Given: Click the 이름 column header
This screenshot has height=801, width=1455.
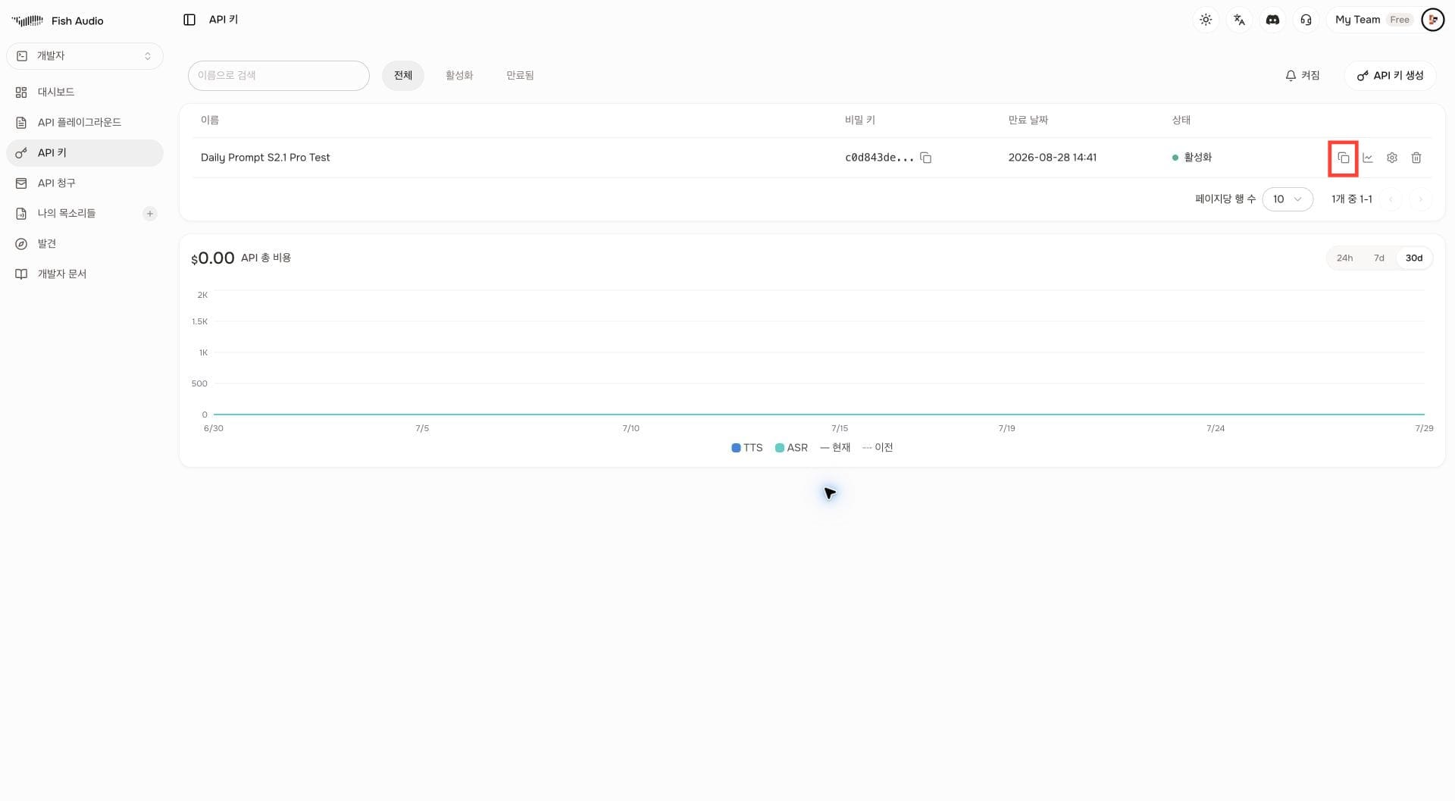Looking at the screenshot, I should [x=210, y=120].
